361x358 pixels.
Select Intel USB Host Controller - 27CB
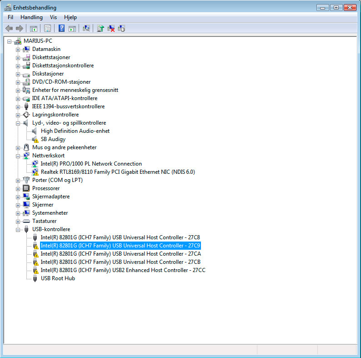[120, 262]
